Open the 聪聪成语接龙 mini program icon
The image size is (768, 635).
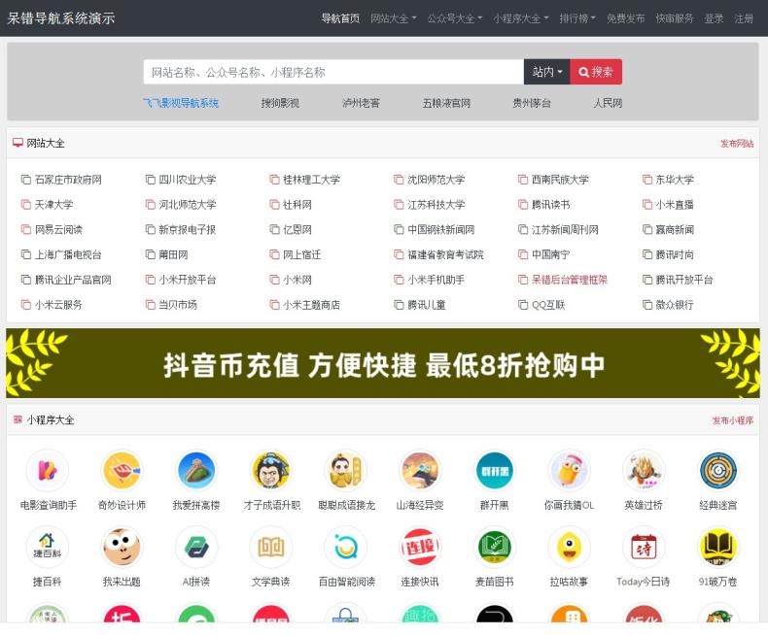click(x=346, y=470)
